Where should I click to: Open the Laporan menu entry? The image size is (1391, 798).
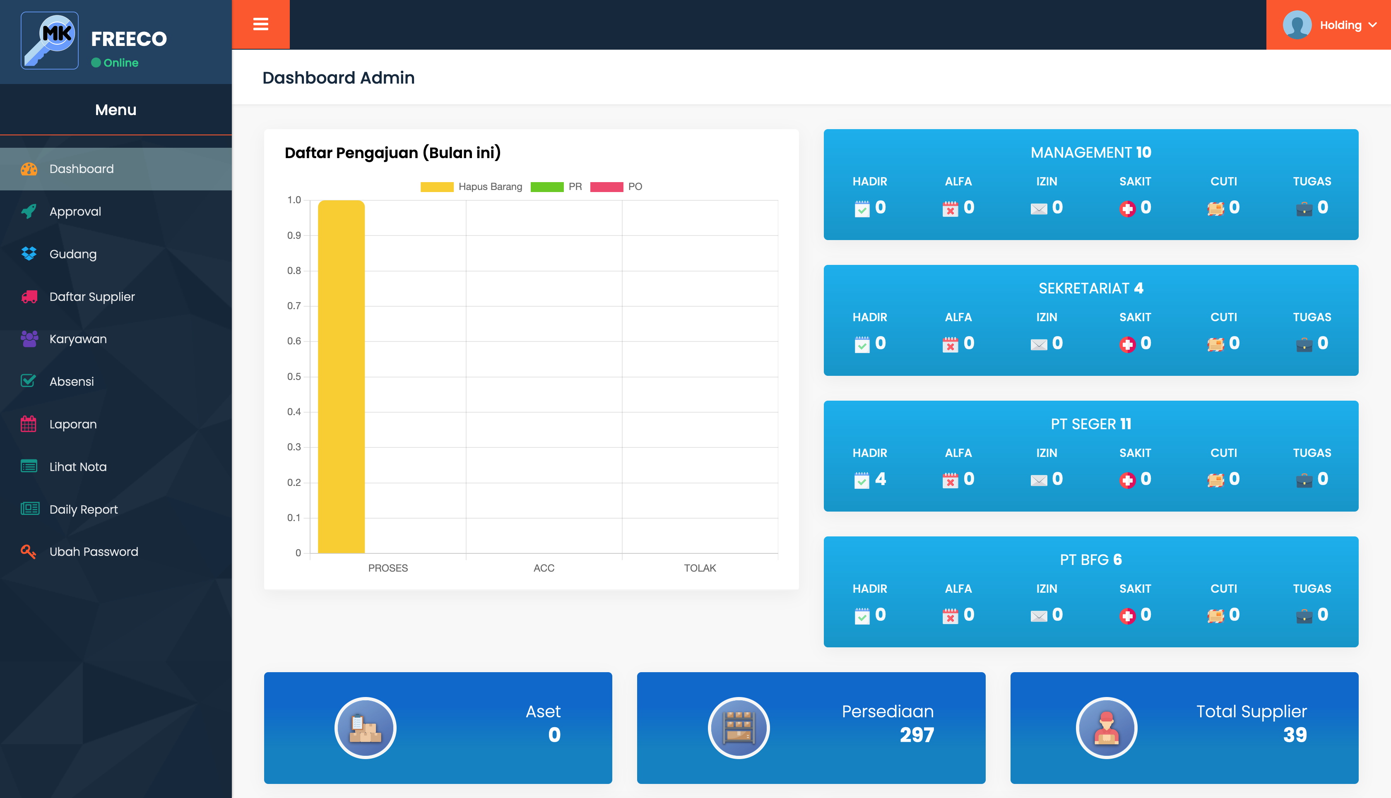coord(116,424)
